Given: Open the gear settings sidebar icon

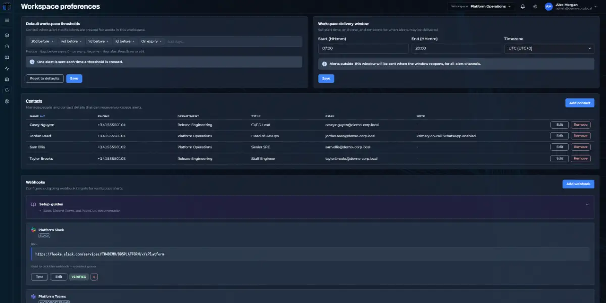Looking at the screenshot, I should click(x=7, y=101).
